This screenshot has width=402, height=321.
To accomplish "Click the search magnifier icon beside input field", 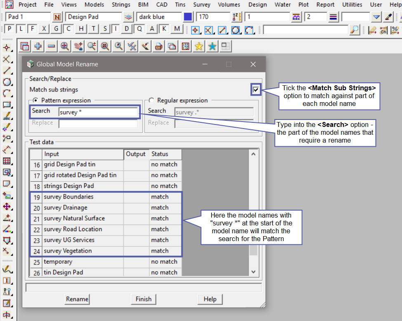I will (x=354, y=30).
